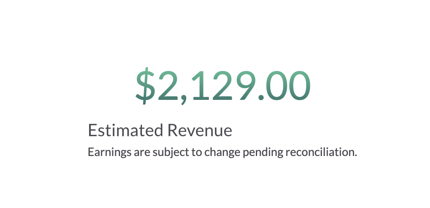Select the Estimated Revenue heading
Viewport: 430px width, 208px height.
(160, 130)
